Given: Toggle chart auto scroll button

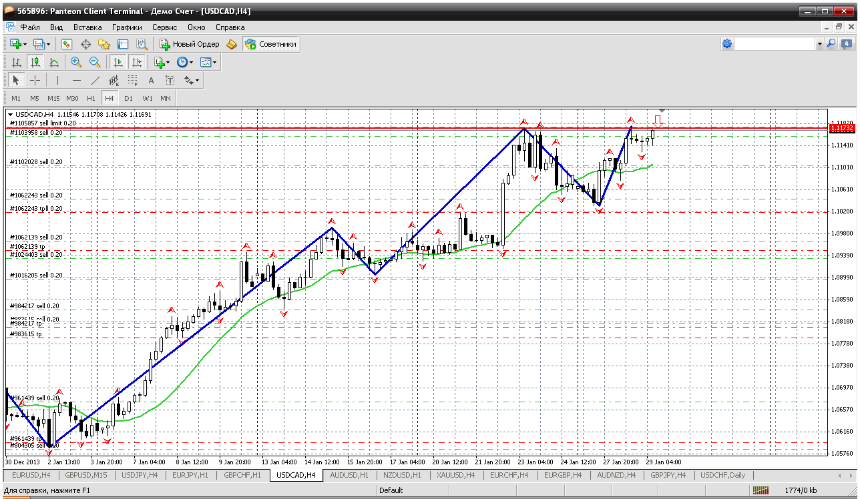Looking at the screenshot, I should 118,62.
